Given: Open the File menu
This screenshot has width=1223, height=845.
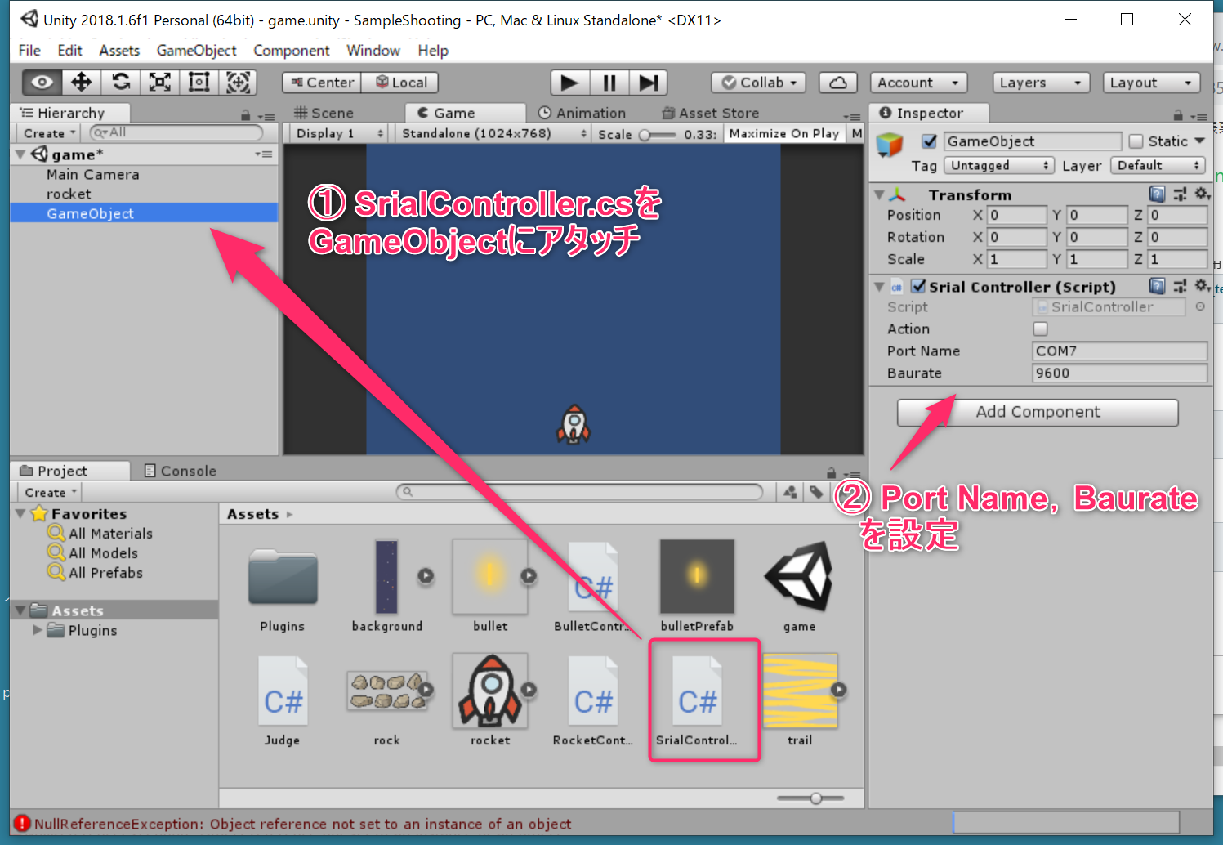Looking at the screenshot, I should 29,51.
